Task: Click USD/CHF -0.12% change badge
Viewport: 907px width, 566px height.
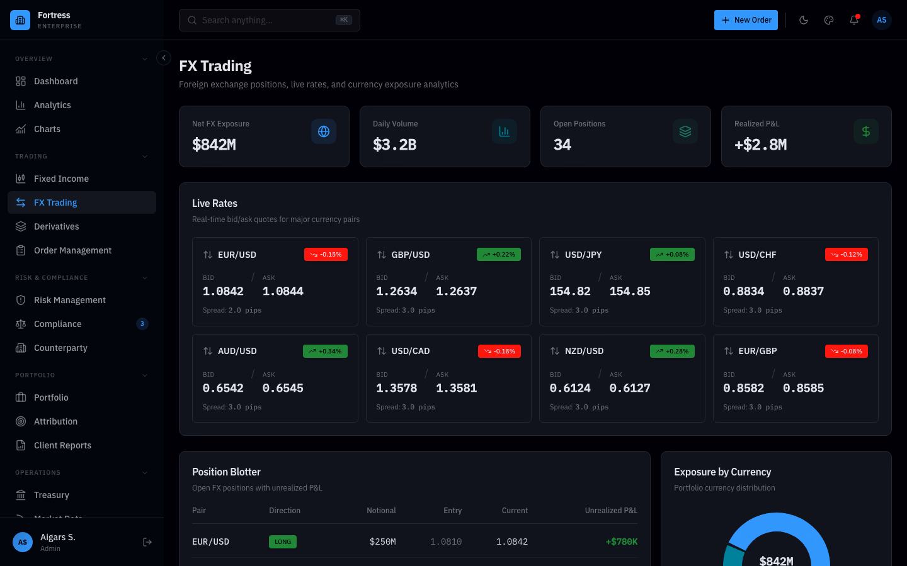Action: [847, 255]
